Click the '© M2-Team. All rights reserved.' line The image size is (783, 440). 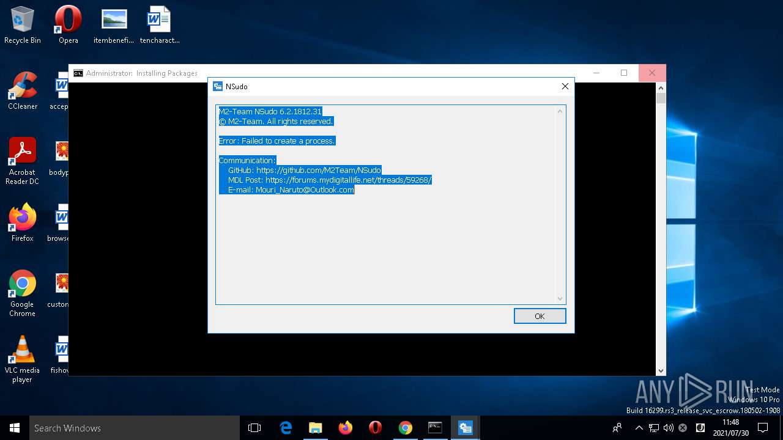275,121
